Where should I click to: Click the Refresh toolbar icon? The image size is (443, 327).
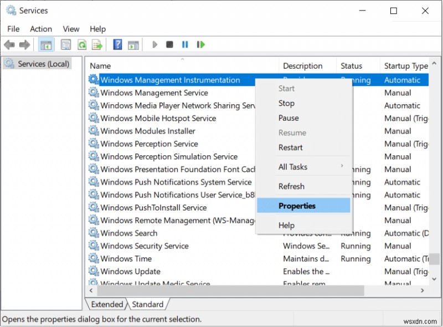(81, 44)
